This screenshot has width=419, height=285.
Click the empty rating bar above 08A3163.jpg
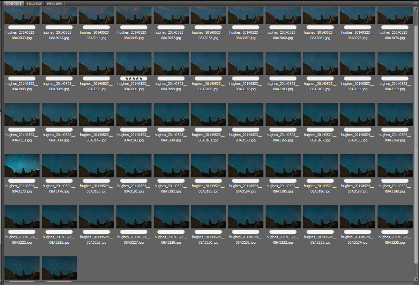pos(246,129)
